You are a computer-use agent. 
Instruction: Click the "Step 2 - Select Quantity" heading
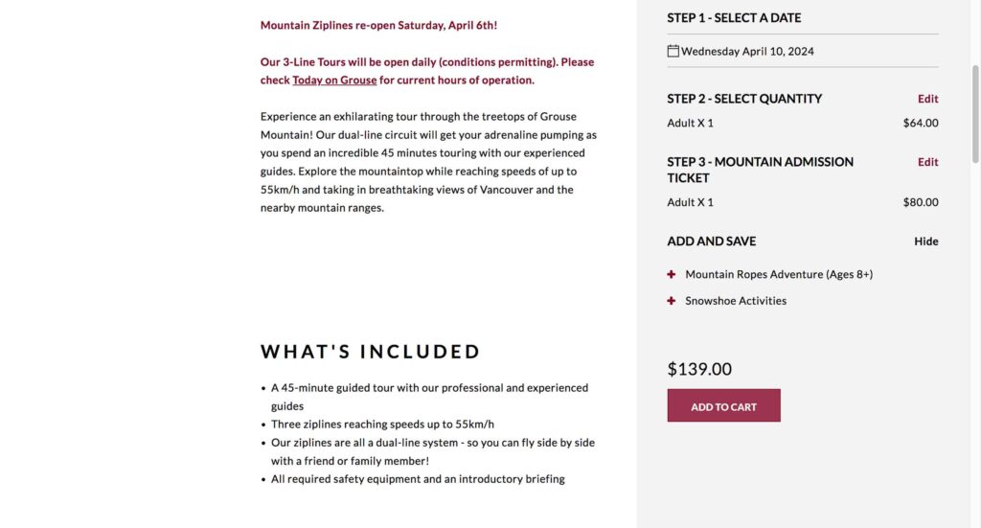coord(744,99)
